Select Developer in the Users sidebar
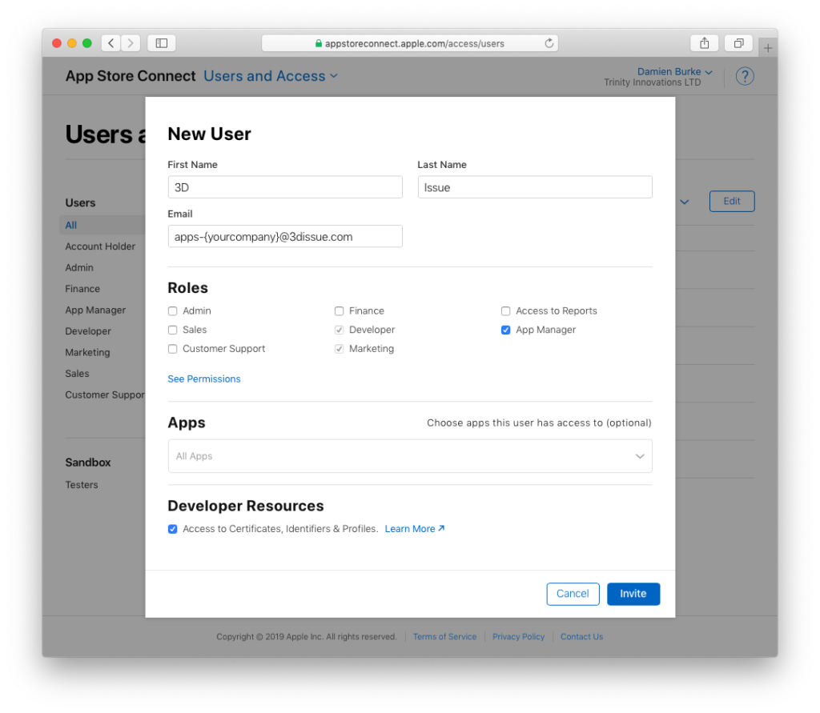820x713 pixels. [88, 331]
